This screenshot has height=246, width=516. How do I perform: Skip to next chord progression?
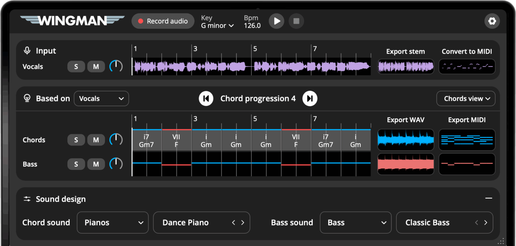click(310, 99)
